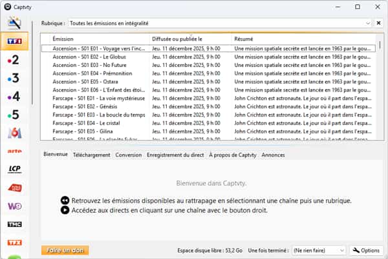Select Ascension - S01 E01 - Voyage vers l'inc... row
This screenshot has width=388, height=259.
pyautogui.click(x=208, y=48)
